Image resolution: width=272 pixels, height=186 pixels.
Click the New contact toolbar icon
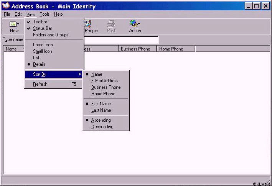[x=13, y=24]
